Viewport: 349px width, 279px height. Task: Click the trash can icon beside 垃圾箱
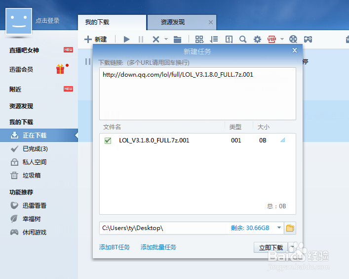click(x=14, y=176)
